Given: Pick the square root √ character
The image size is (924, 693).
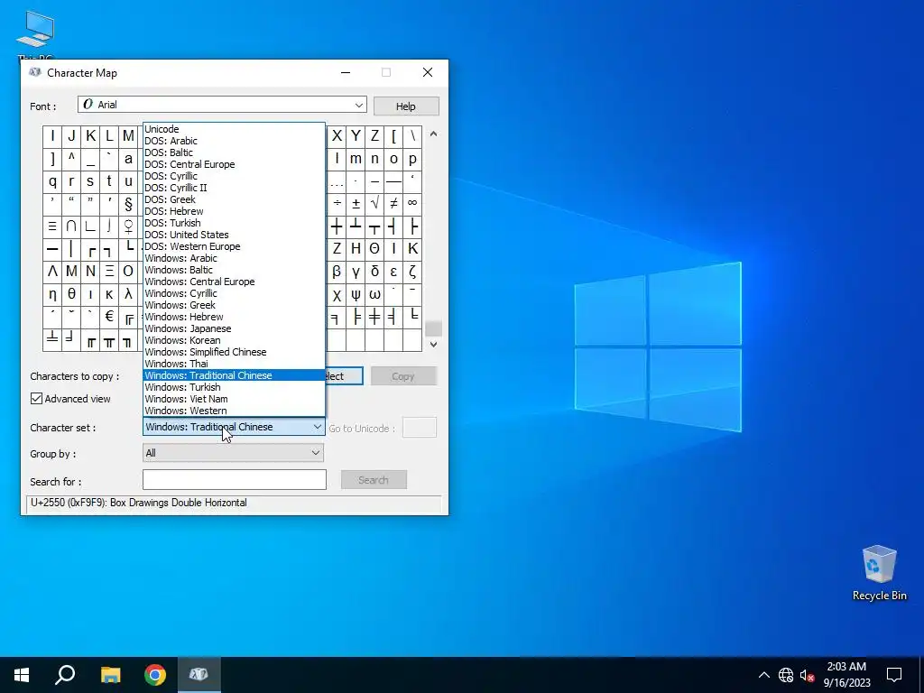Looking at the screenshot, I should point(374,204).
